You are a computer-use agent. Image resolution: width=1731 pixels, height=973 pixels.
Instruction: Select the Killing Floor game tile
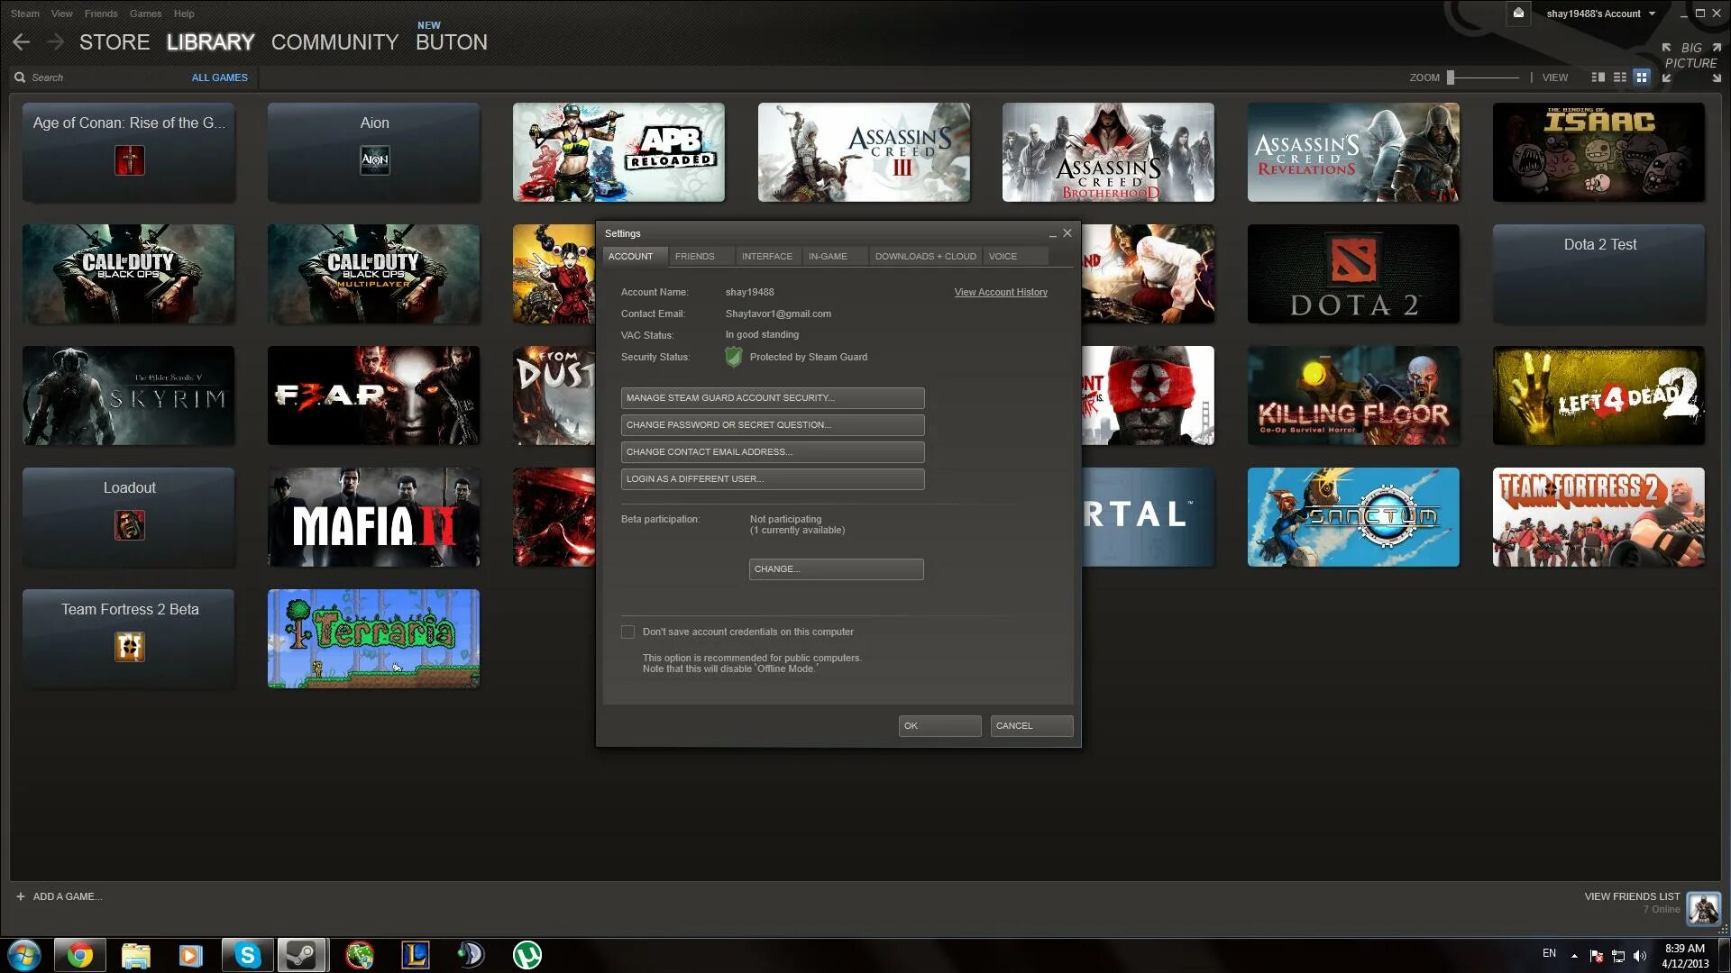click(x=1352, y=396)
